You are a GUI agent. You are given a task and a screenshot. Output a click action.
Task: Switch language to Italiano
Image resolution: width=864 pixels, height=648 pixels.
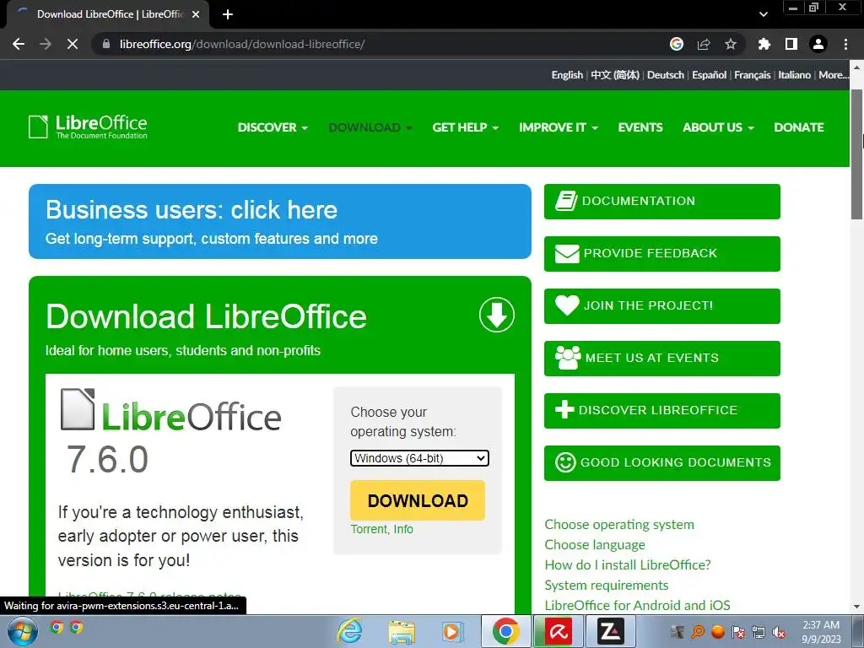pos(794,75)
